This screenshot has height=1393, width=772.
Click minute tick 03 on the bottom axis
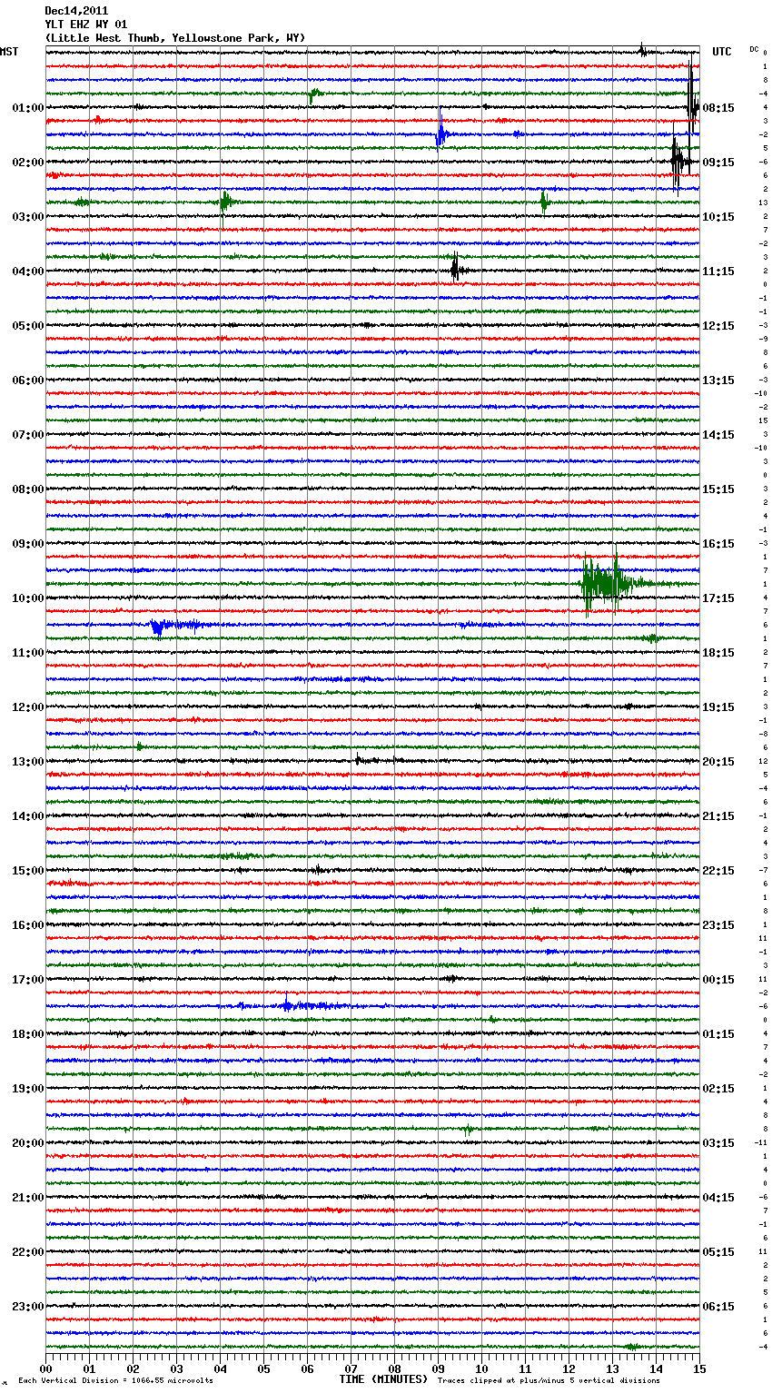click(x=176, y=1368)
